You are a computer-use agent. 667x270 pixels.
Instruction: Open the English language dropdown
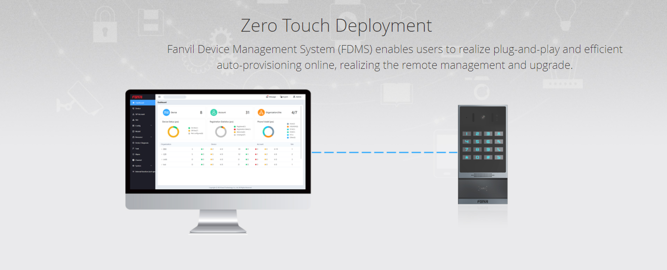click(284, 97)
